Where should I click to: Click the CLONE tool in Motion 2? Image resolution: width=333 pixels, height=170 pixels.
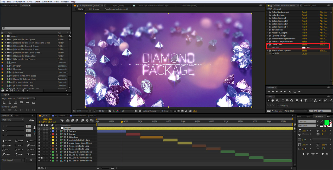coord(7,145)
